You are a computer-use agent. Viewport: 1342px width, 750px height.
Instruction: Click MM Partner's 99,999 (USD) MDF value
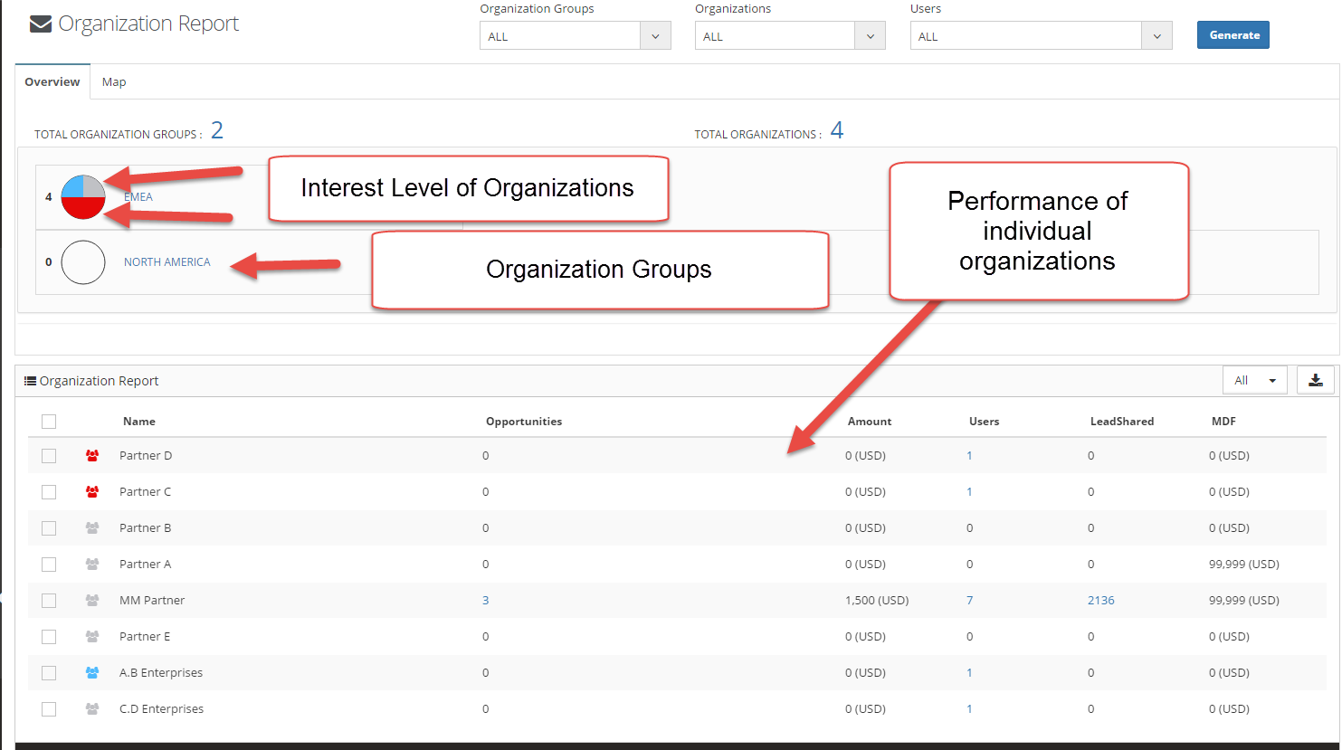1244,601
